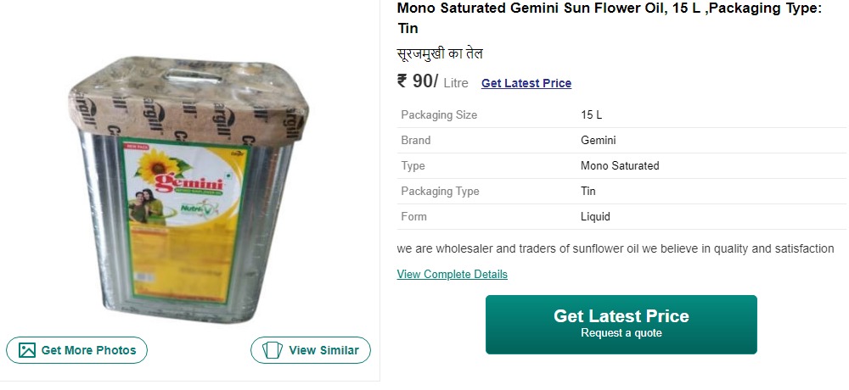This screenshot has height=390, width=849.
Task: Click the Mono Saturated type value
Action: 620,166
